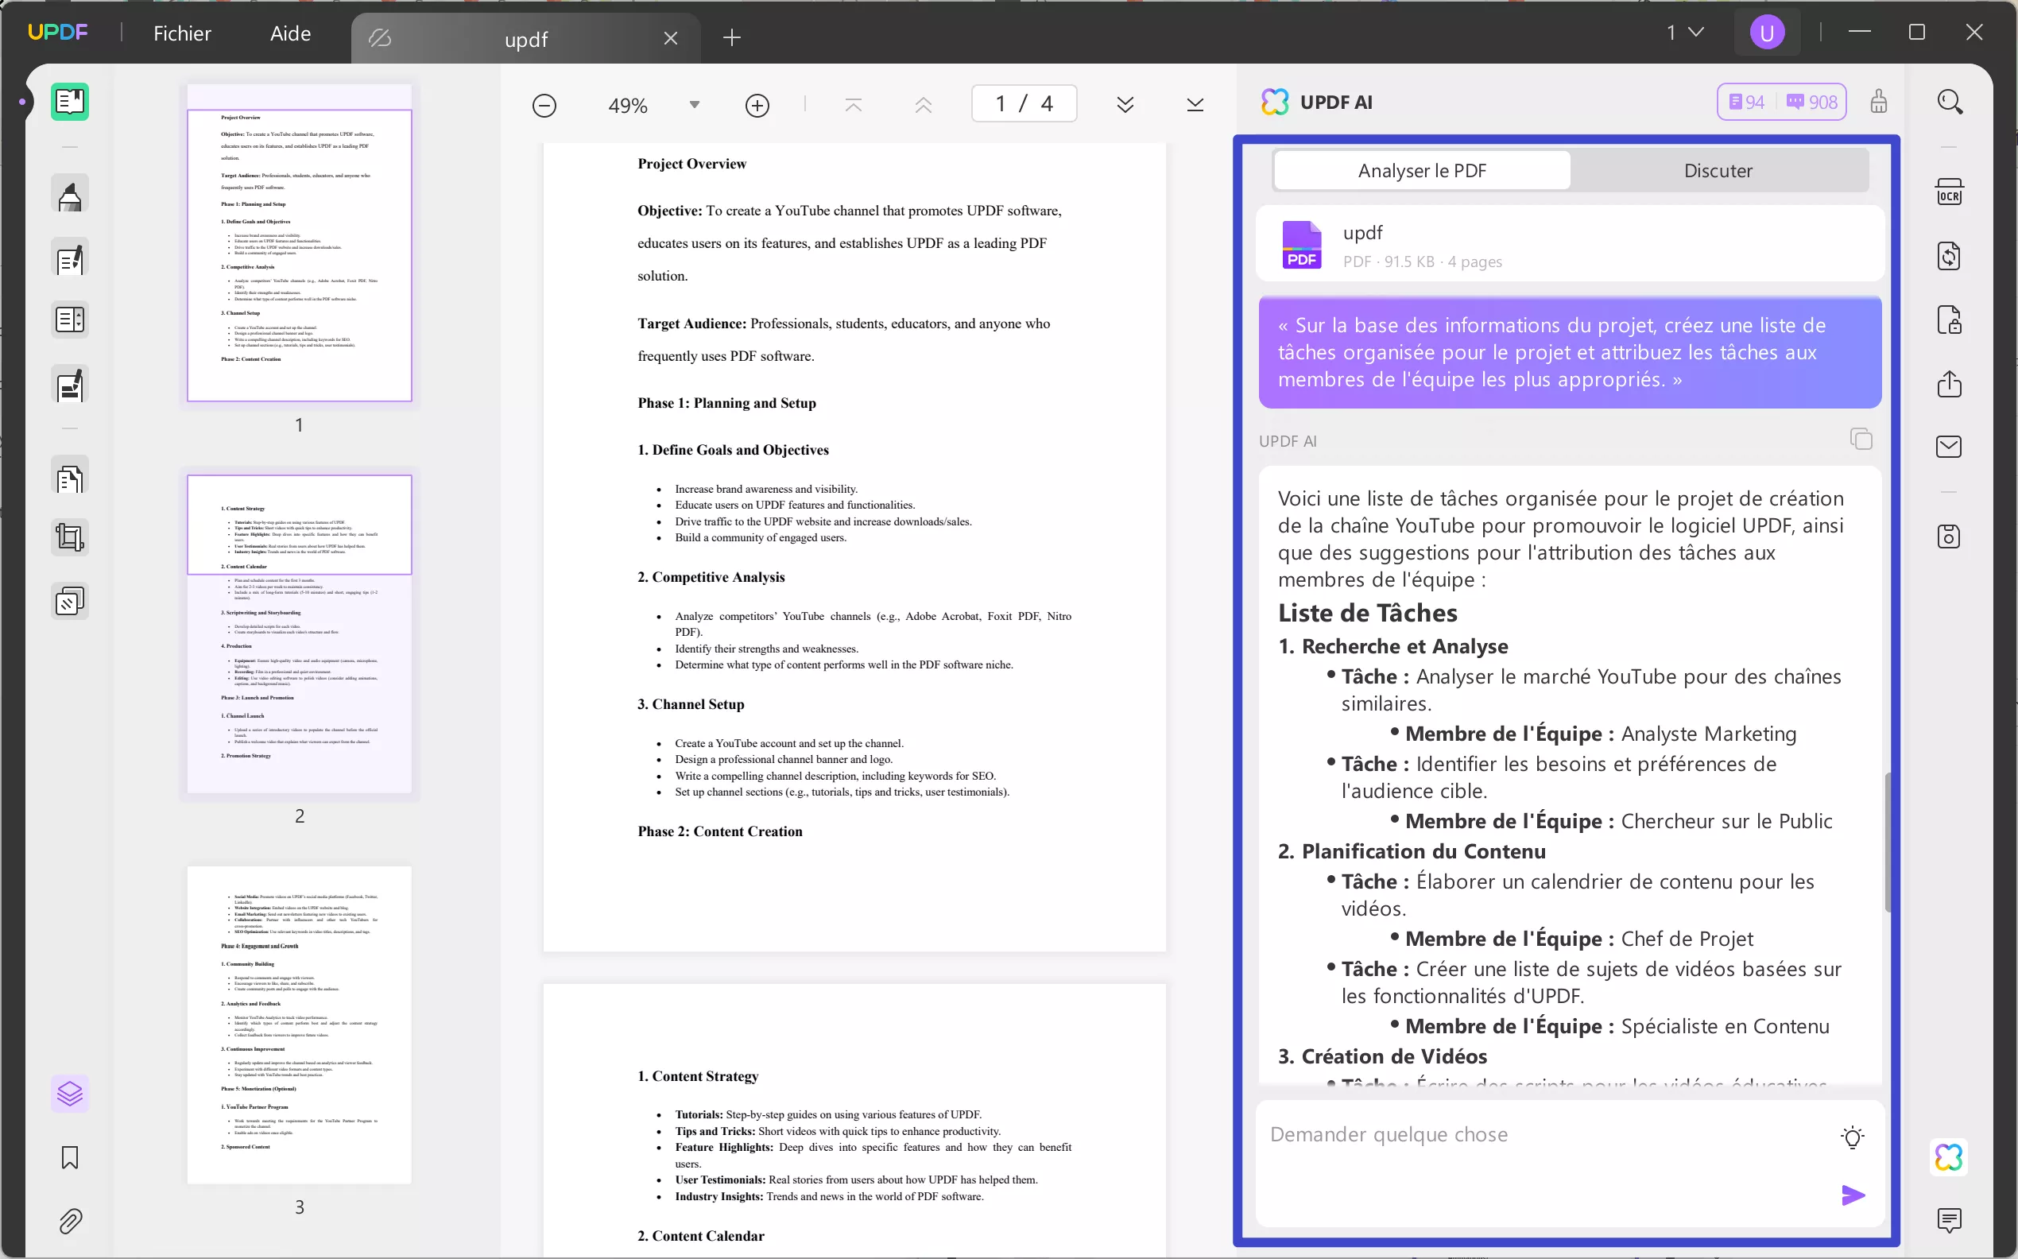The image size is (2018, 1259).
Task: Open the Comment highlighter tool in the left sidebar
Action: pyautogui.click(x=70, y=196)
